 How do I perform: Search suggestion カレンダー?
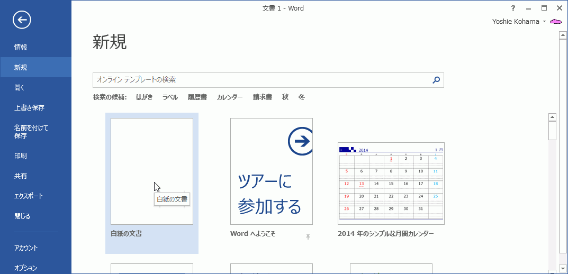coord(230,97)
